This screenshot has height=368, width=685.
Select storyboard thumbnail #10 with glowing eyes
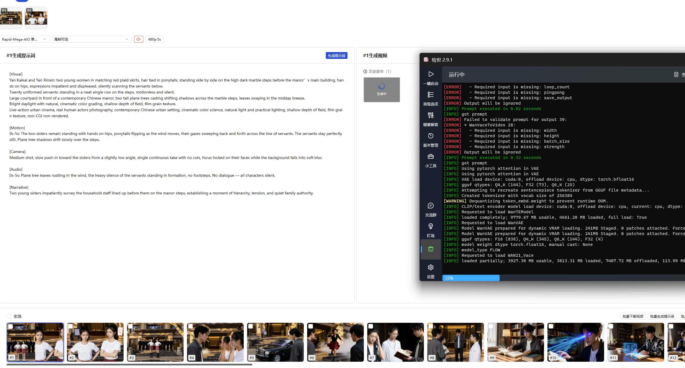tap(576, 342)
